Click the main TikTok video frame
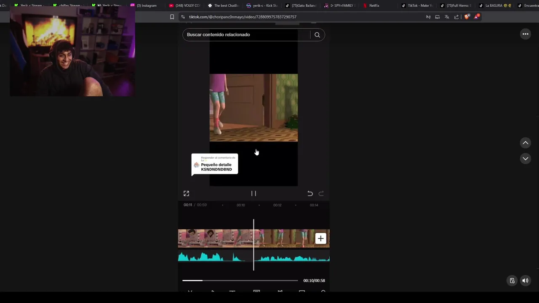Image resolution: width=539 pixels, height=303 pixels. click(253, 108)
